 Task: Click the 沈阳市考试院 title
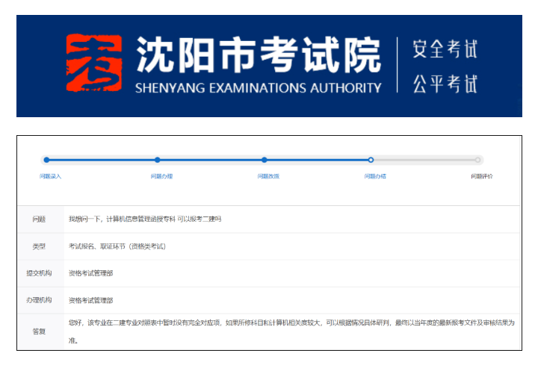click(259, 54)
